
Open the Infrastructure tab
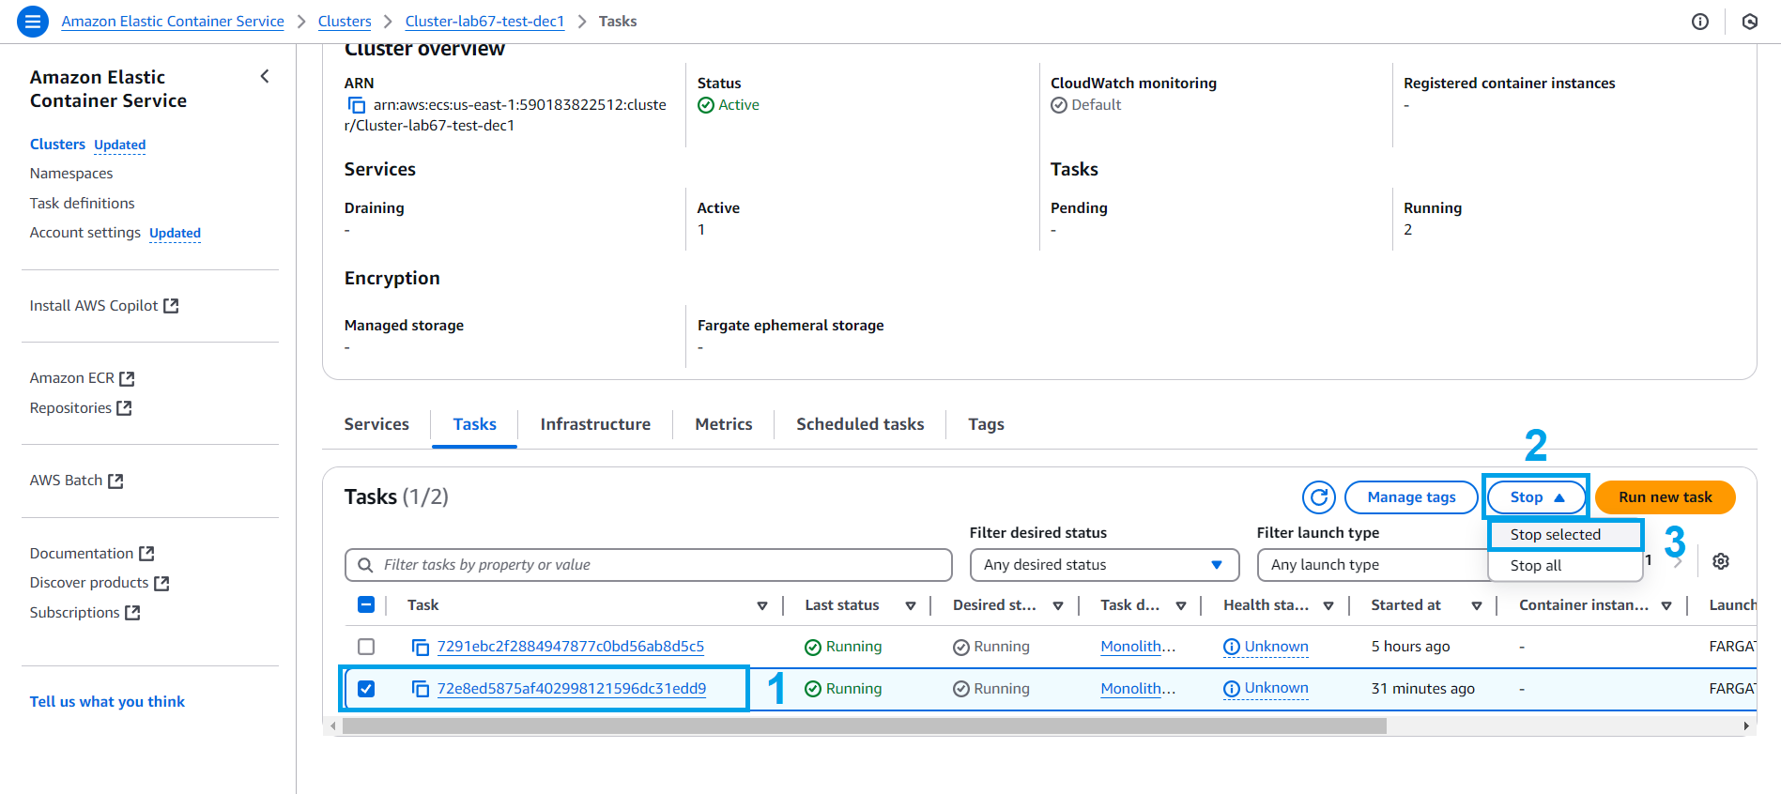tap(595, 424)
